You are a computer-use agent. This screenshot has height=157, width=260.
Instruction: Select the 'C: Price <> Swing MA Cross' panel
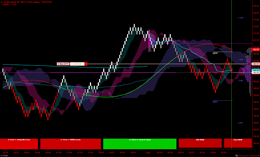tap(19, 144)
